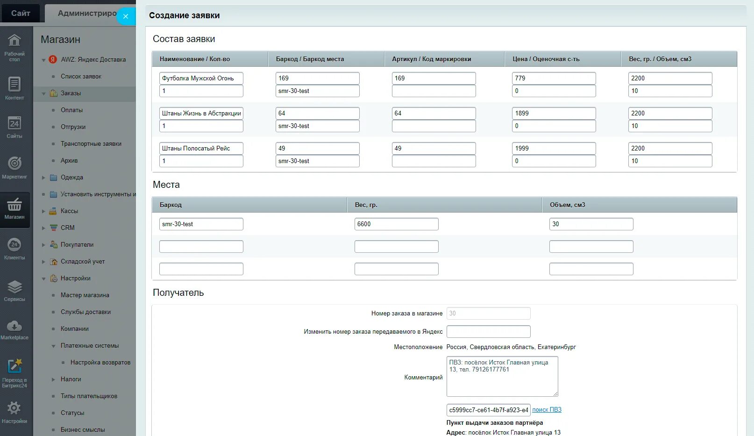
Task: Open the Настройки gear icon
Action: pyautogui.click(x=14, y=408)
